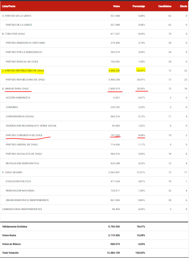Select 'UNION DEMOCRATA INDEPENDIENTE' party name
The image size is (189, 258).
tap(27, 200)
